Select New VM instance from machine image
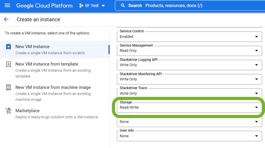This screenshot has width=265, height=148. (x=53, y=88)
